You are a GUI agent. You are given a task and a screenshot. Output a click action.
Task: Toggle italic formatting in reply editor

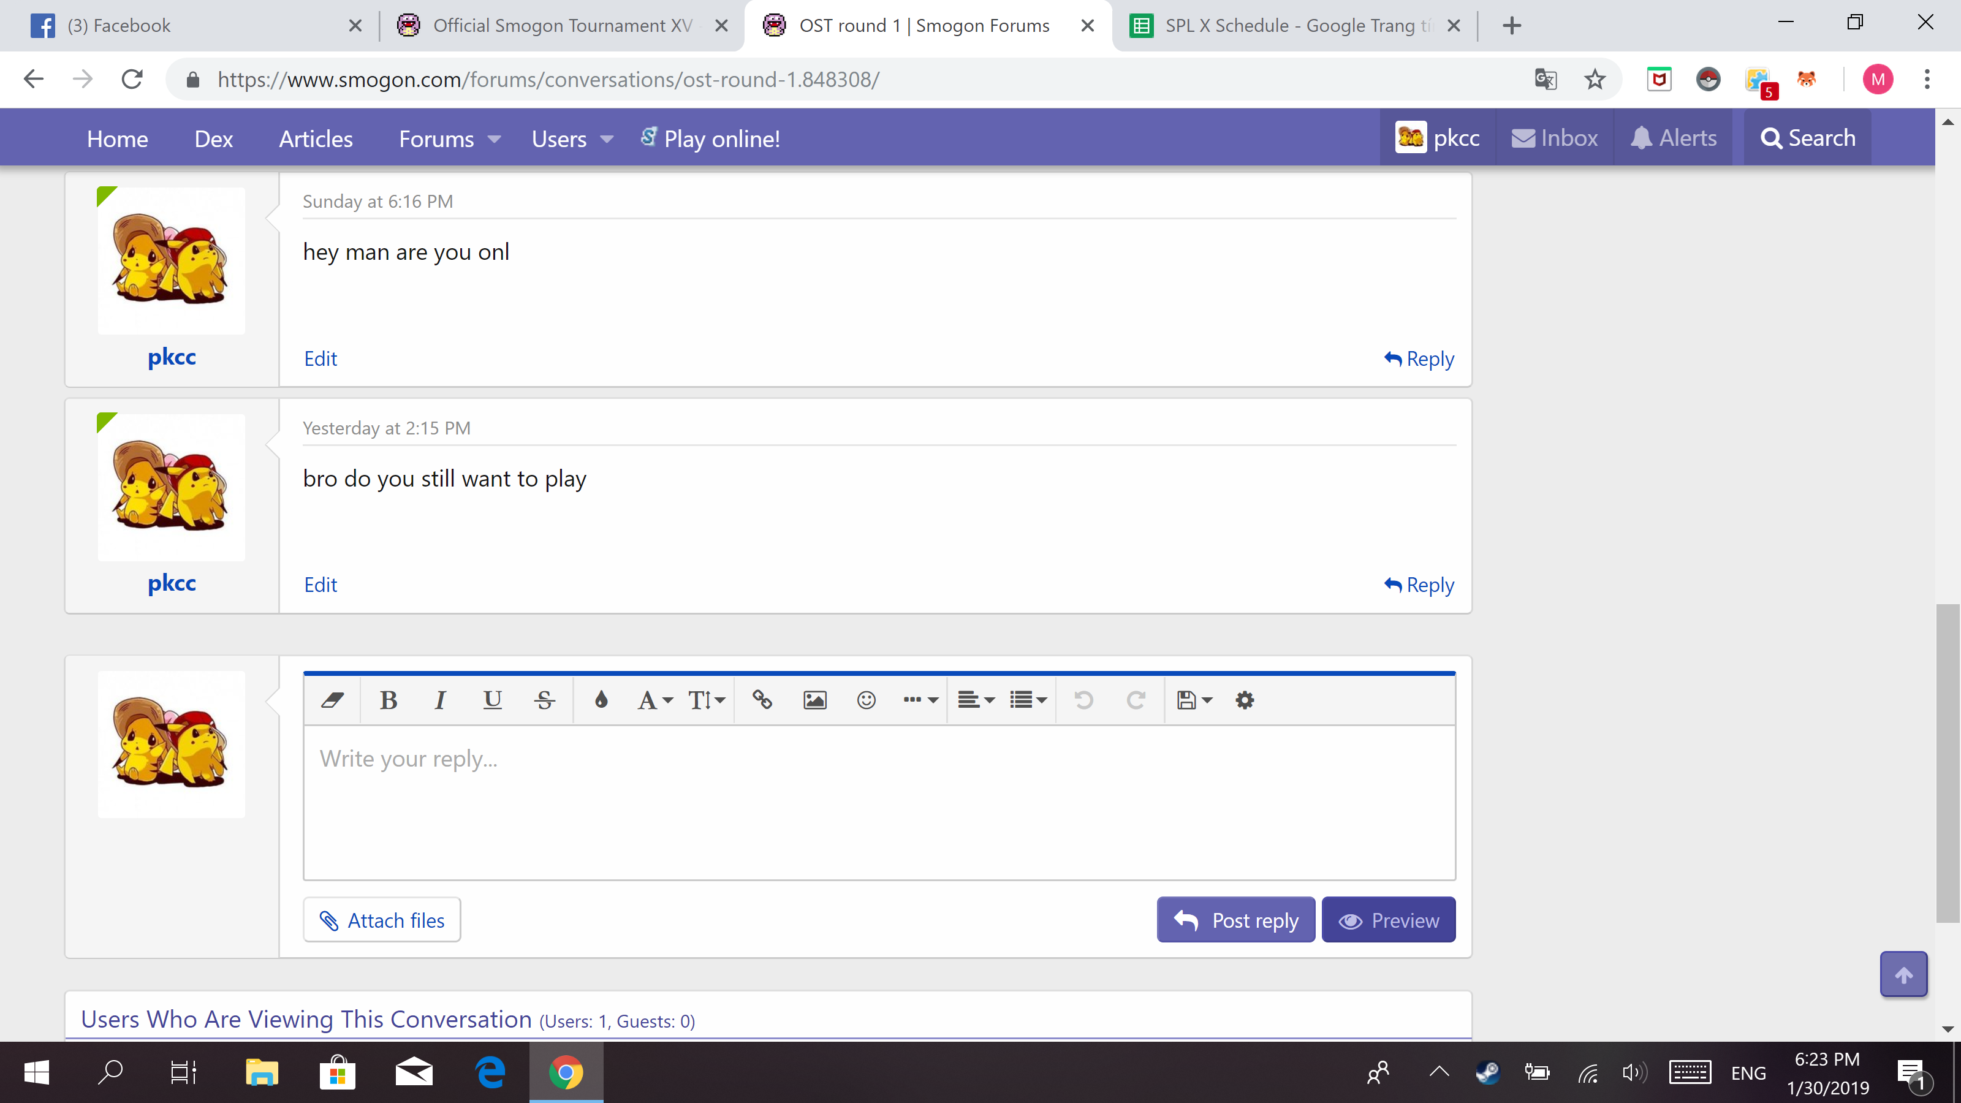440,700
